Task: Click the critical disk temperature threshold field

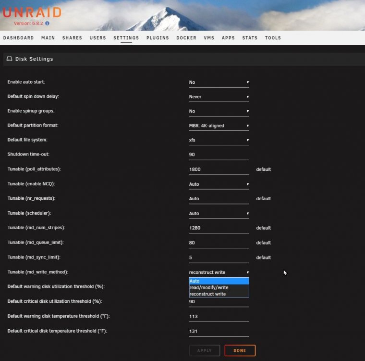Action: pos(219,331)
